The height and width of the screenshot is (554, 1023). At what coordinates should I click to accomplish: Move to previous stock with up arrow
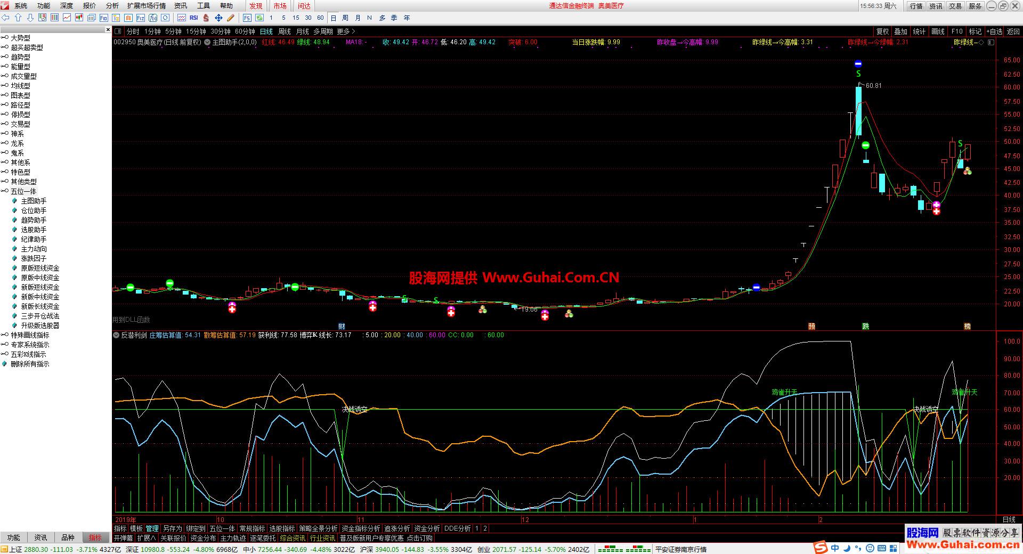(x=18, y=18)
